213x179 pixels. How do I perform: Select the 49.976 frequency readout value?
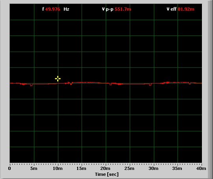[x=52, y=9]
